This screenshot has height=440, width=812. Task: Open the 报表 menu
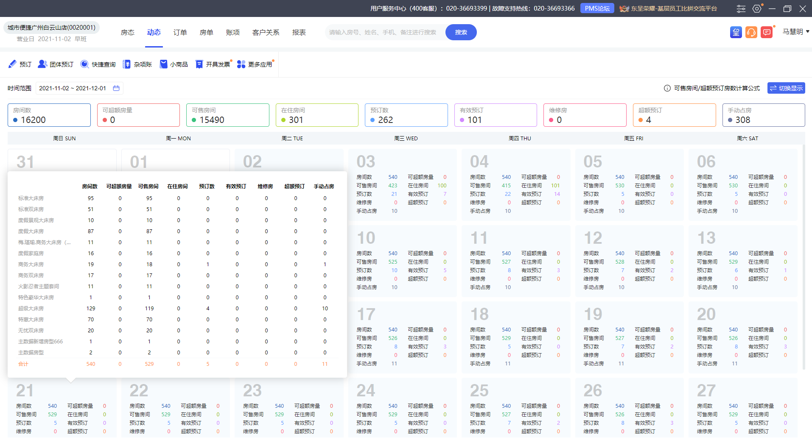point(299,32)
